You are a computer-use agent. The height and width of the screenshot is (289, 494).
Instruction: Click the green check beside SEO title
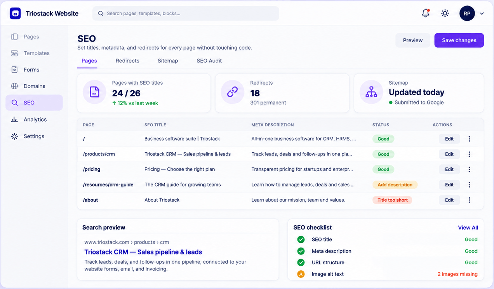(301, 240)
